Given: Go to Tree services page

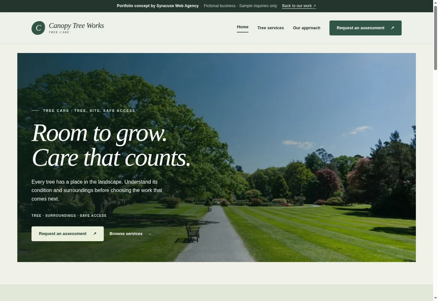Looking at the screenshot, I should (x=271, y=28).
